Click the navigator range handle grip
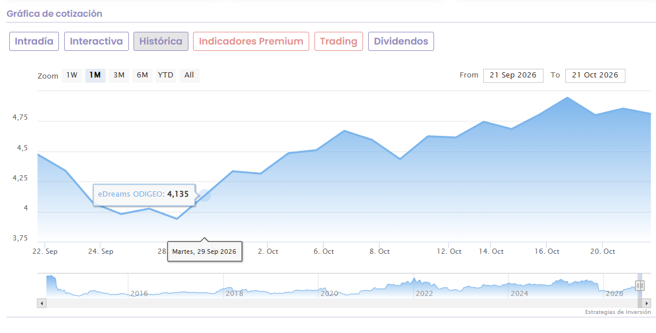 point(640,286)
